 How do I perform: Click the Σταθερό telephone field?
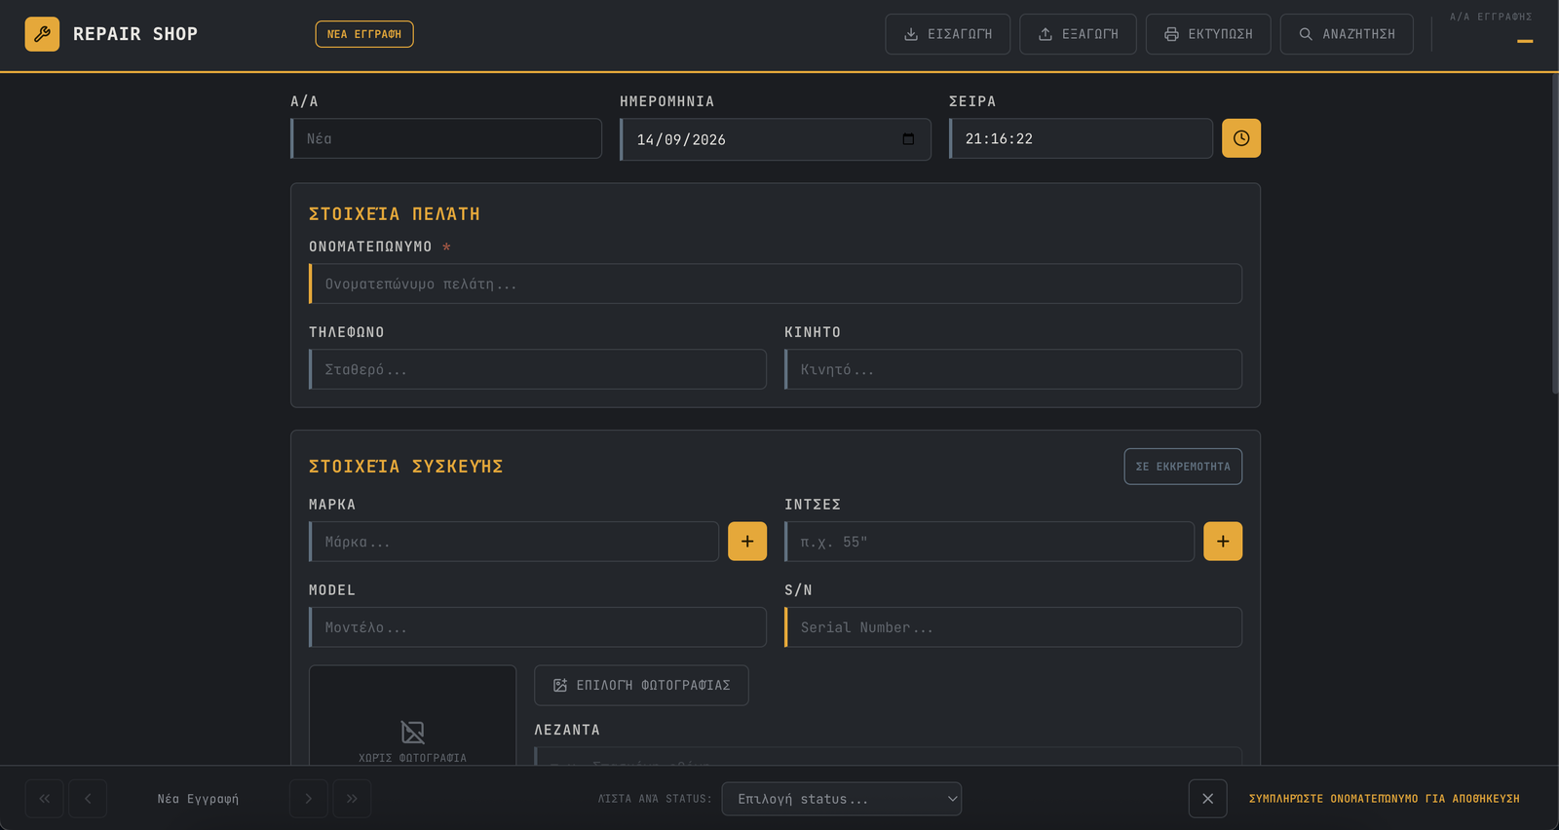click(x=538, y=369)
